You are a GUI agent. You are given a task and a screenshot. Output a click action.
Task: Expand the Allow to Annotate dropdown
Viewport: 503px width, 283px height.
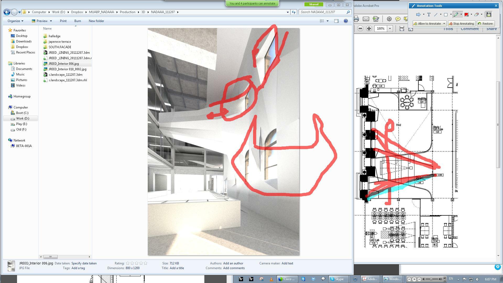click(x=444, y=24)
